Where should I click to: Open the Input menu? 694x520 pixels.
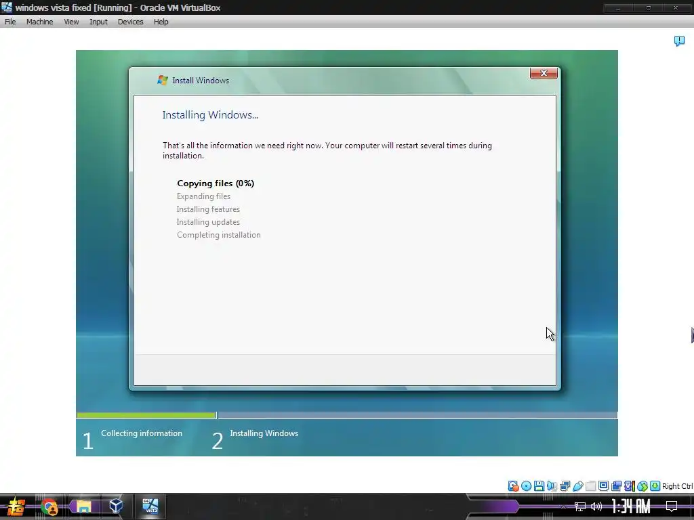tap(98, 22)
